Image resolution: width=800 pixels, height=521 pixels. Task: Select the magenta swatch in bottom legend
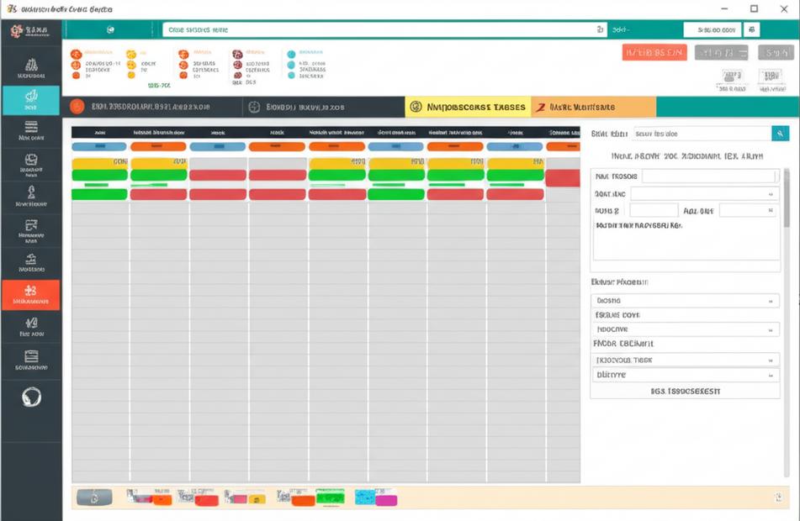(x=385, y=500)
